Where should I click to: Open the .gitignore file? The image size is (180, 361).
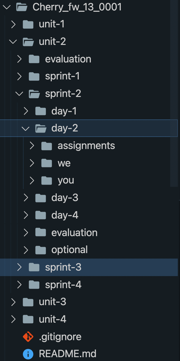click(x=60, y=337)
